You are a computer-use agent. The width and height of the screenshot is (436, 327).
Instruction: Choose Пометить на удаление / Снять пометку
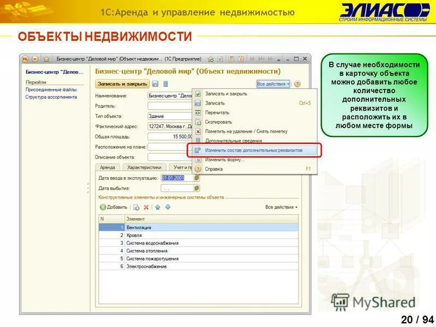tap(255, 131)
